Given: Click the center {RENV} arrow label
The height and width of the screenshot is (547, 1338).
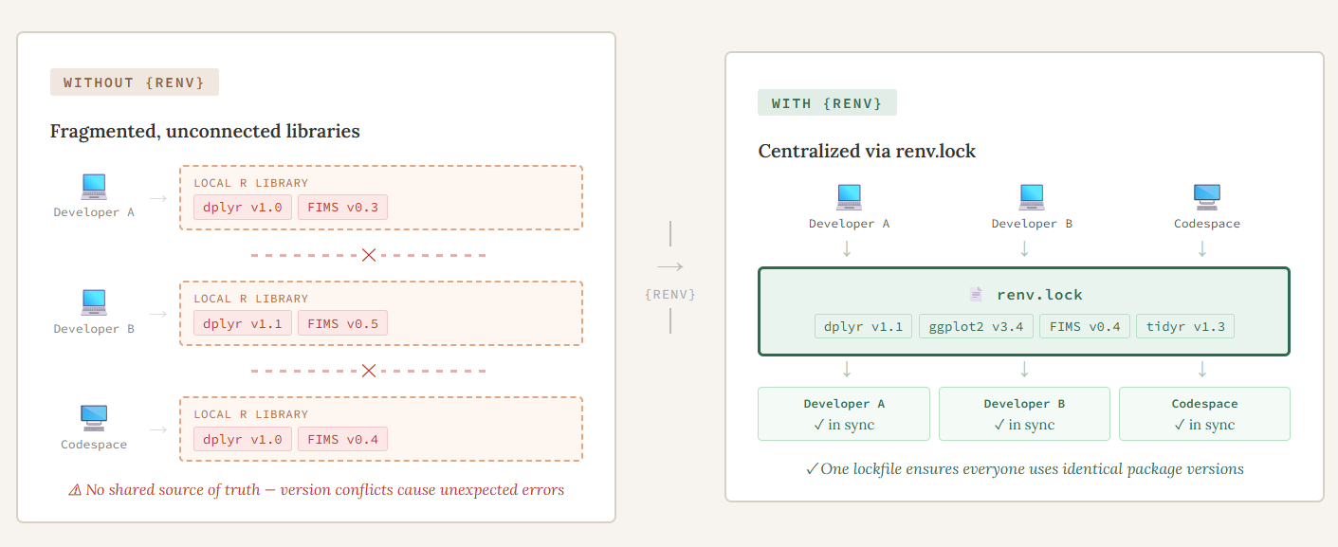Looking at the screenshot, I should click(x=670, y=294).
